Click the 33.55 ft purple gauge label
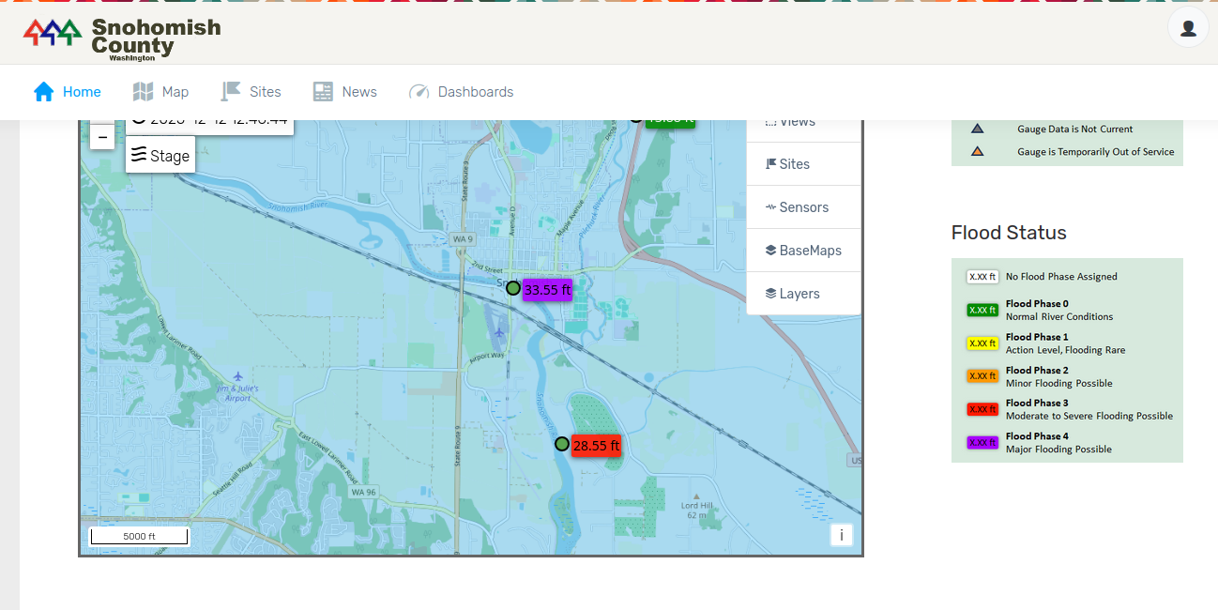1218x610 pixels. point(547,290)
